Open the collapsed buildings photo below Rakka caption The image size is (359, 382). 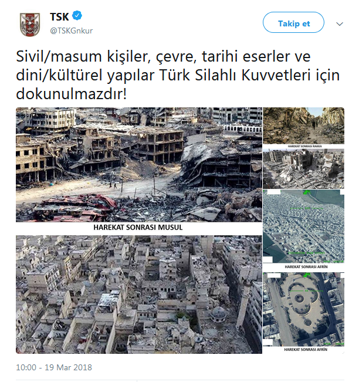coord(303,168)
